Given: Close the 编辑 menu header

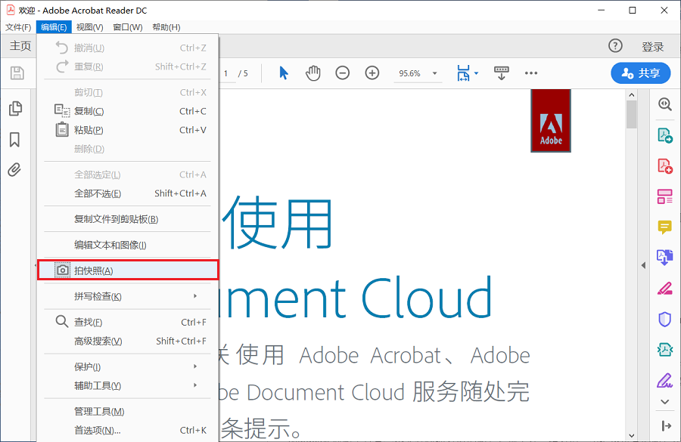Looking at the screenshot, I should click(54, 27).
